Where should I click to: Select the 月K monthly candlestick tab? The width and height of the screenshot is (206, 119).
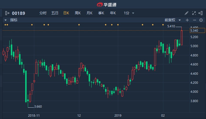coord(90,13)
